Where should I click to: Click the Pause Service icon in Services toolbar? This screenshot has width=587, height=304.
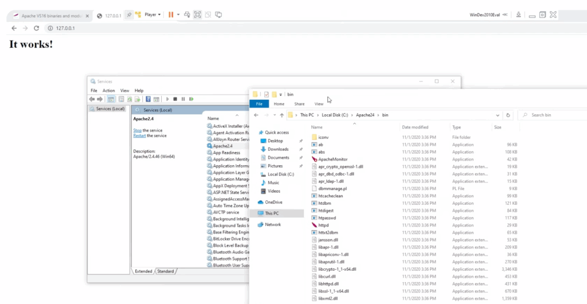pyautogui.click(x=182, y=99)
